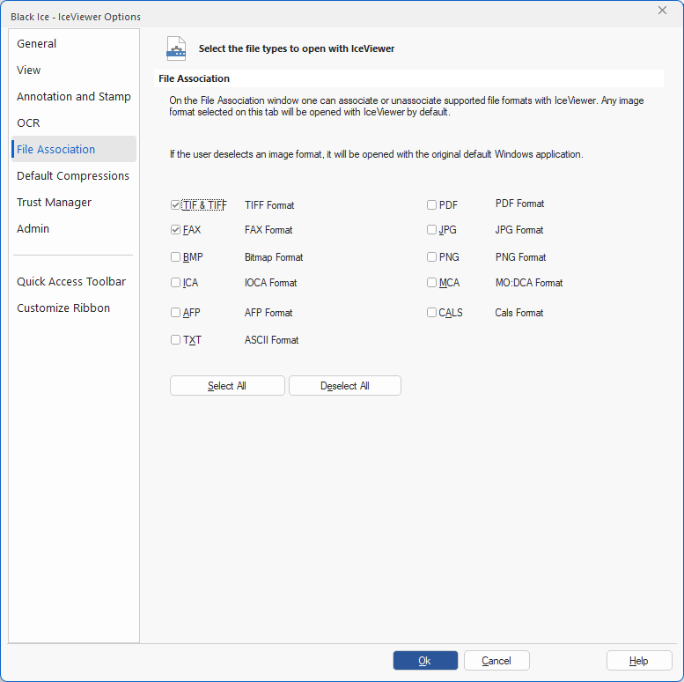Click the 'FAX Format' description text

pyautogui.click(x=268, y=230)
